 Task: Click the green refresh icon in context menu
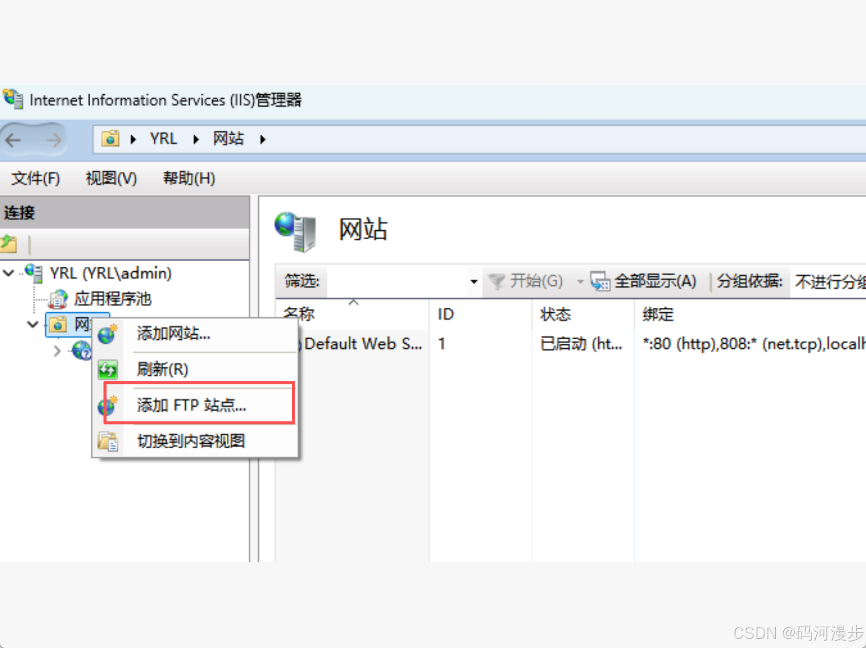[x=108, y=369]
